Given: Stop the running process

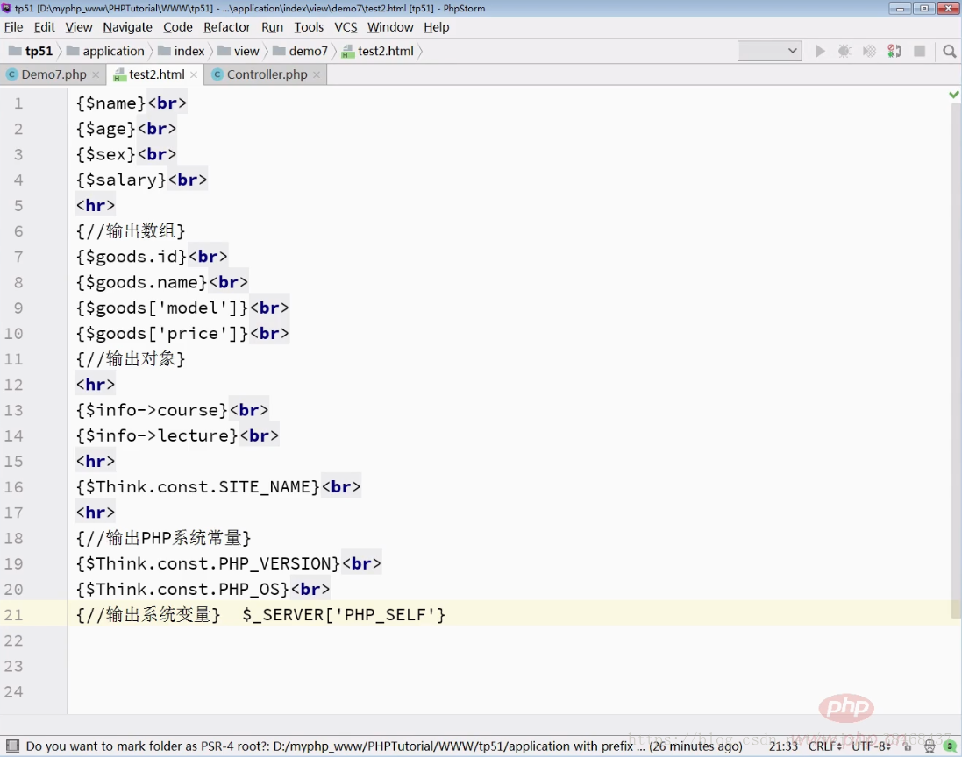Looking at the screenshot, I should pos(917,51).
